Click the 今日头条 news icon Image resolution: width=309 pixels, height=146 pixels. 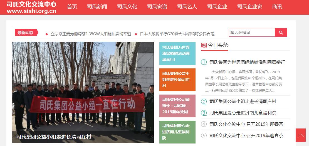pyautogui.click(x=204, y=45)
